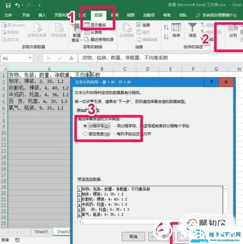Click the formula bar text field
Screen dimensions: 243x244
[x=161, y=58]
